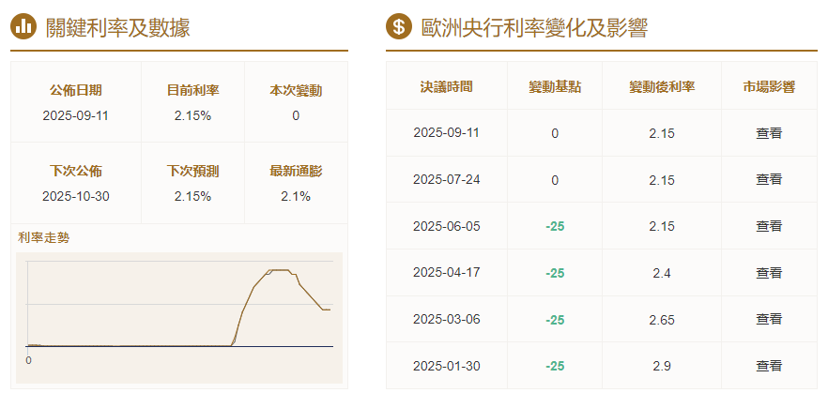The height and width of the screenshot is (393, 828).
Task: Click the -25 basis points for 2025-03-06
Action: pyautogui.click(x=555, y=320)
